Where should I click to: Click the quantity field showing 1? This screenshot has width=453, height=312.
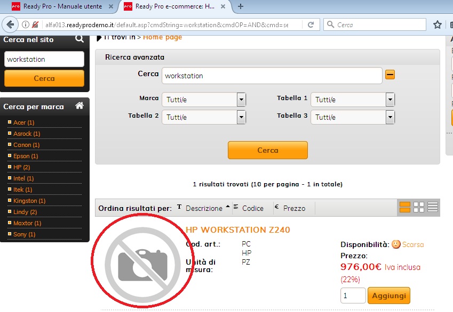pos(353,295)
